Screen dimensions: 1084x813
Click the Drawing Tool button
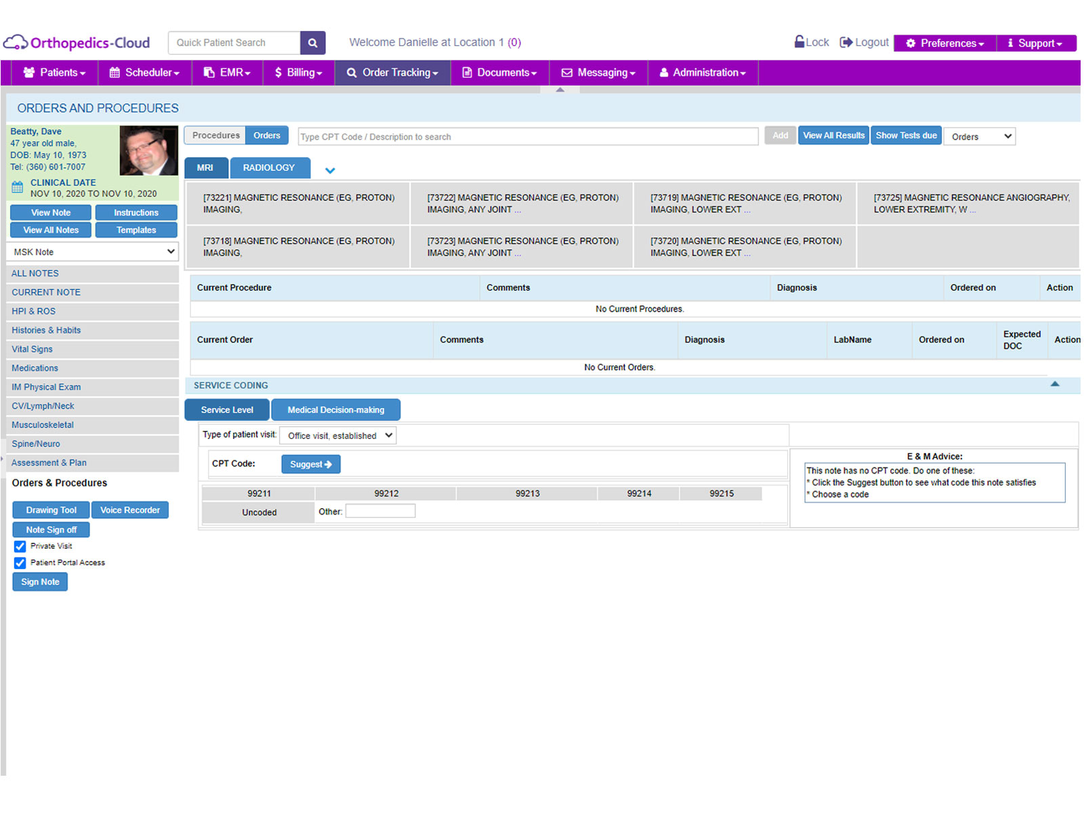(51, 510)
